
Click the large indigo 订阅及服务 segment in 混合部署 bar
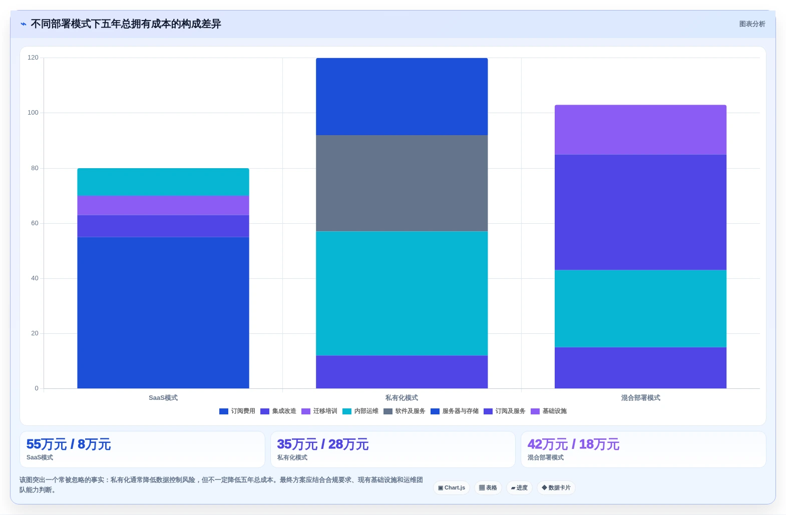tap(641, 212)
